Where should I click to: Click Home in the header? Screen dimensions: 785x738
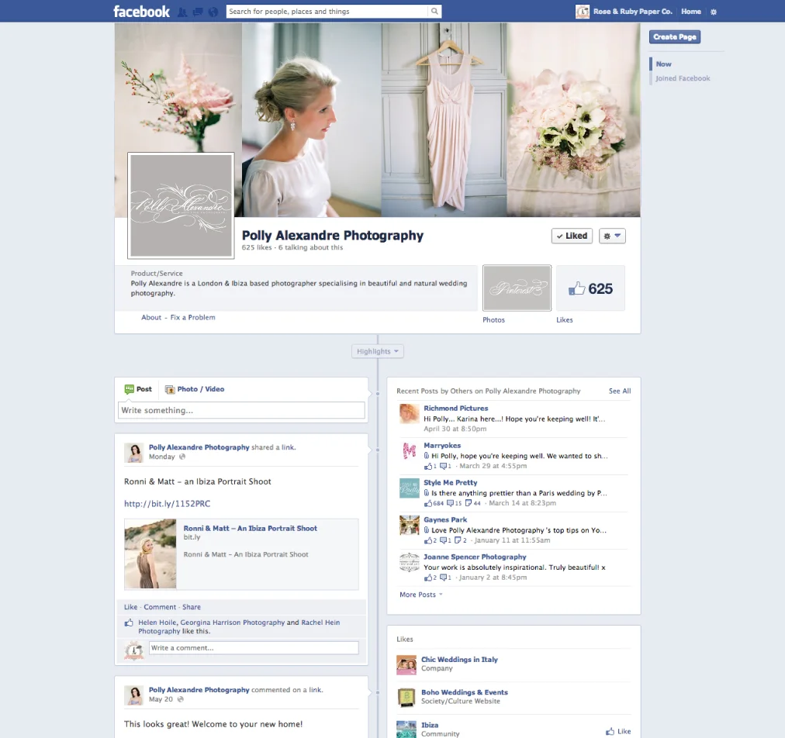pos(691,12)
